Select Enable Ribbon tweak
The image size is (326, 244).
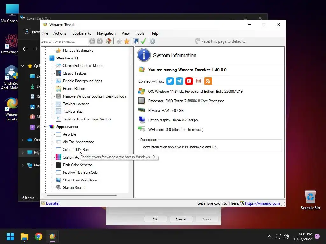[x=74, y=89]
